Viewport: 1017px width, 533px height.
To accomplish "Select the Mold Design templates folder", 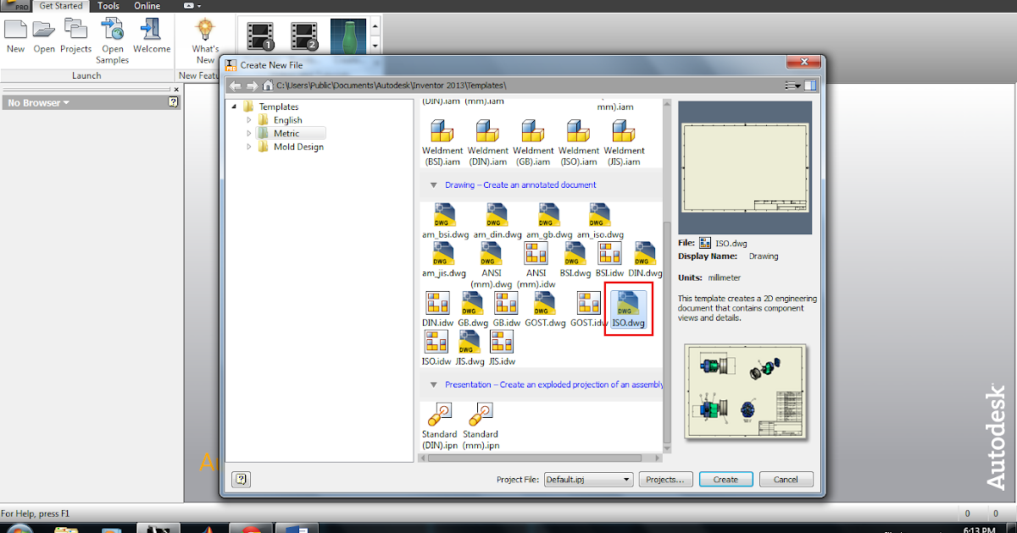I will coord(298,147).
